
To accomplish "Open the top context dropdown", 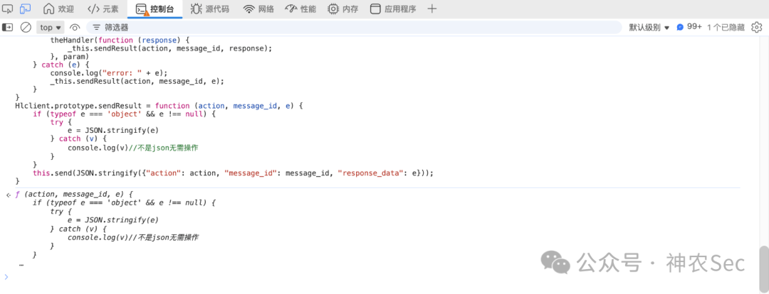I will tap(51, 28).
